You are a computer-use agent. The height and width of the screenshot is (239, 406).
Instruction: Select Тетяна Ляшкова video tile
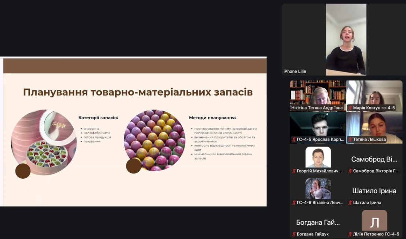(x=375, y=127)
